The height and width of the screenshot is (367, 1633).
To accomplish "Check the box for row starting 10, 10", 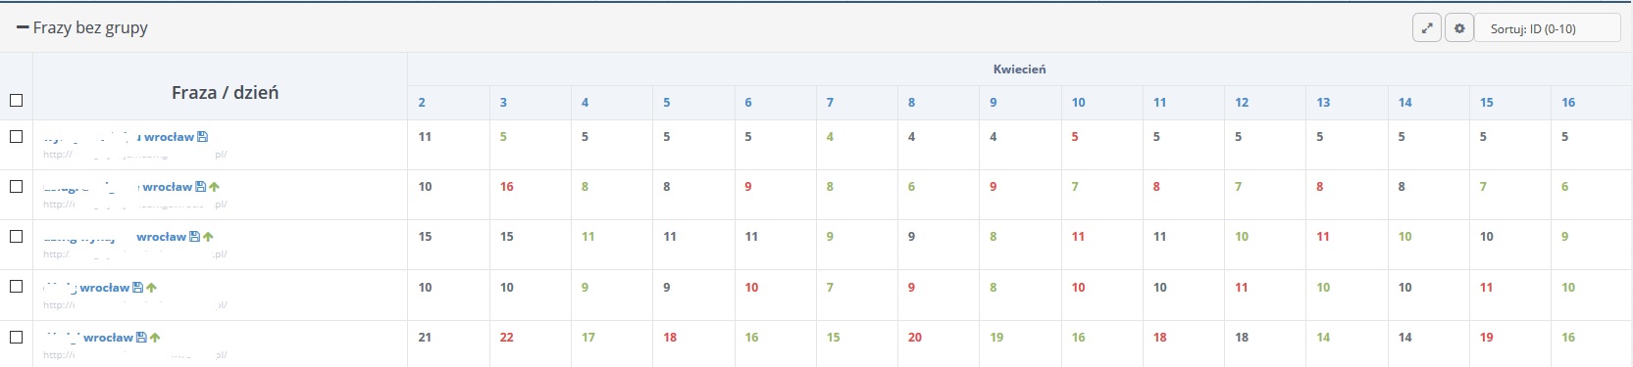I will [x=16, y=286].
